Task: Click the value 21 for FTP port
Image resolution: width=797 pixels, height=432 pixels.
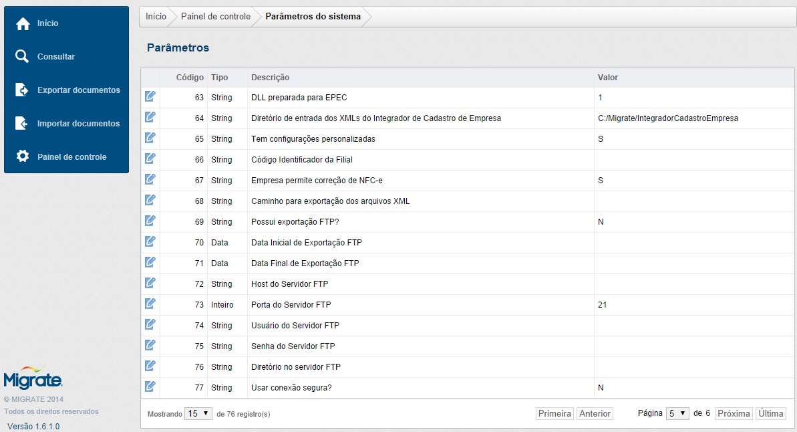Action: pos(603,305)
